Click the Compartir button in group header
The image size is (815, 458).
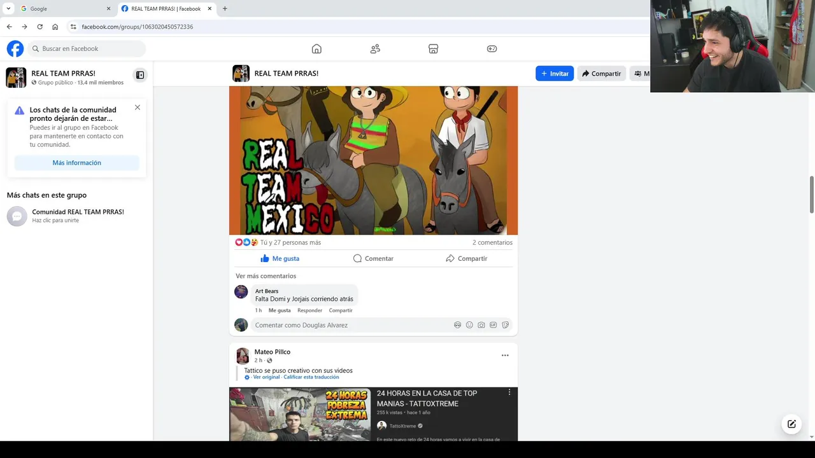(601, 73)
